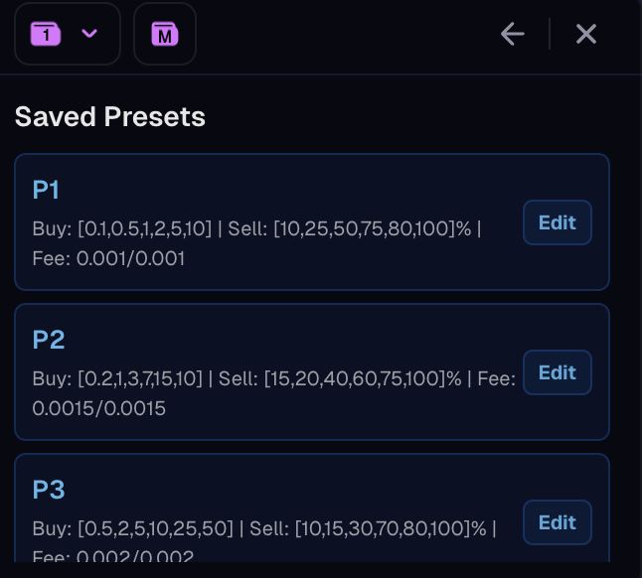
Task: Click P1's Sell percentages list
Action: (352, 229)
